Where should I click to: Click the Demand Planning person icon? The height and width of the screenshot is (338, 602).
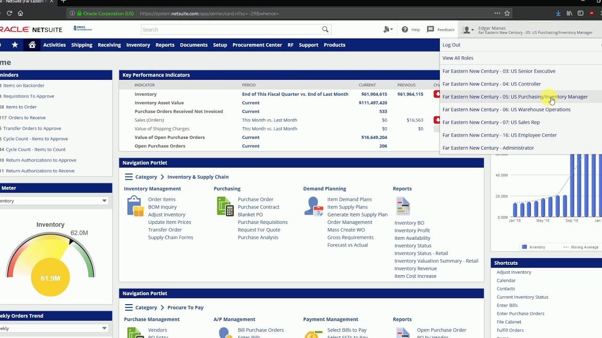pos(314,206)
